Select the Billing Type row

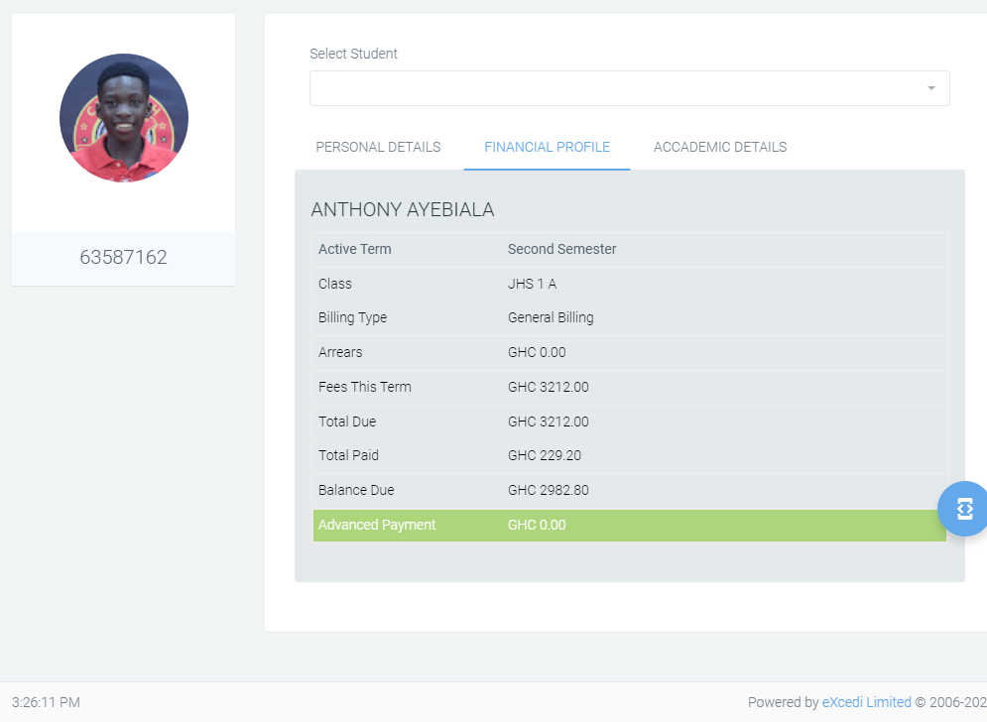(629, 318)
